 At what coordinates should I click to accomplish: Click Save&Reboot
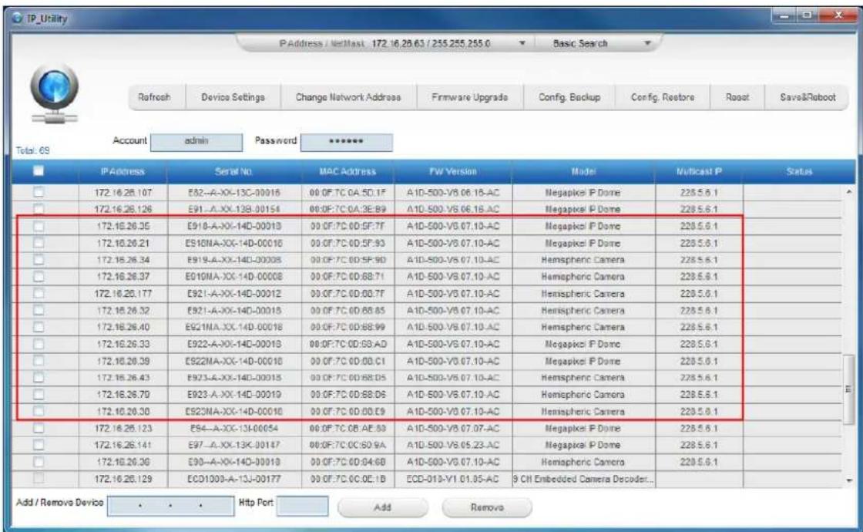808,97
